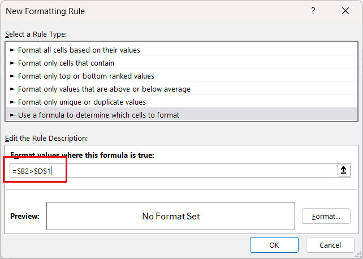
Task: Pick 'Format only unique or duplicate values'
Action: click(x=82, y=102)
